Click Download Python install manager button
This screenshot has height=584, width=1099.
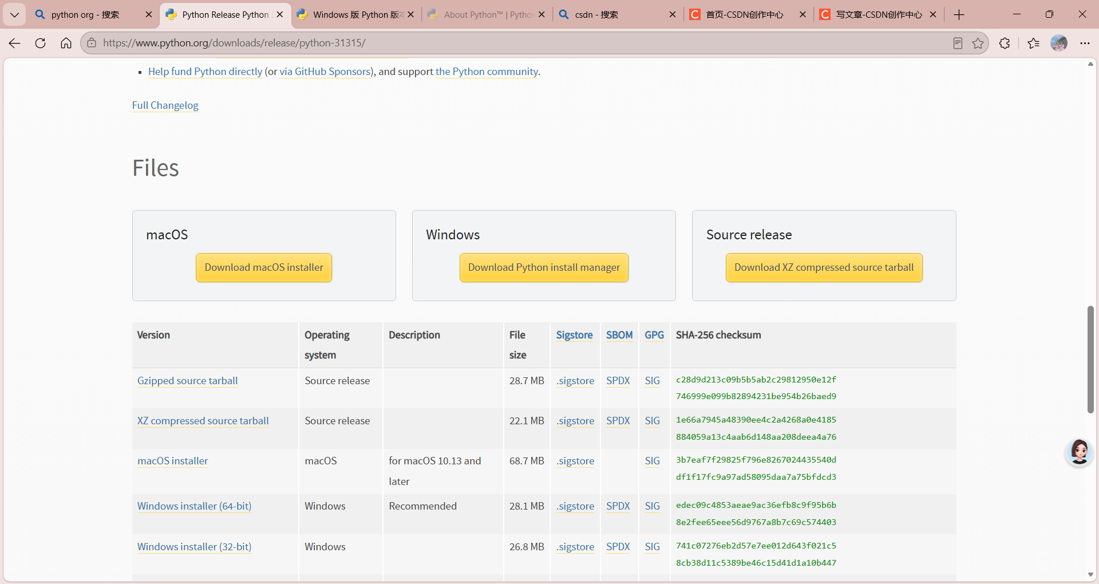[544, 267]
